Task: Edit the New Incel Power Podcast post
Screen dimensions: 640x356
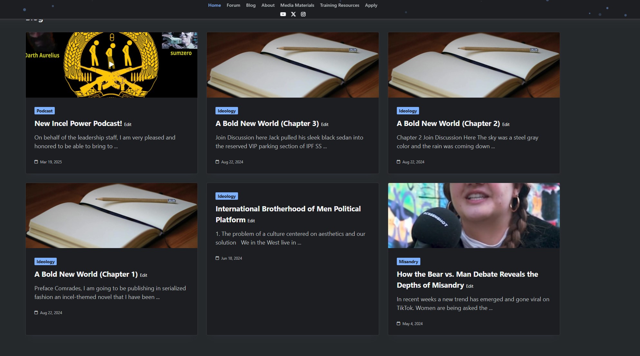Action: pyautogui.click(x=128, y=124)
